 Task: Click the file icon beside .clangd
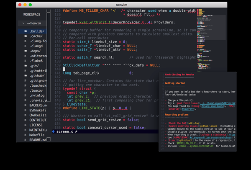click(x=26, y=46)
